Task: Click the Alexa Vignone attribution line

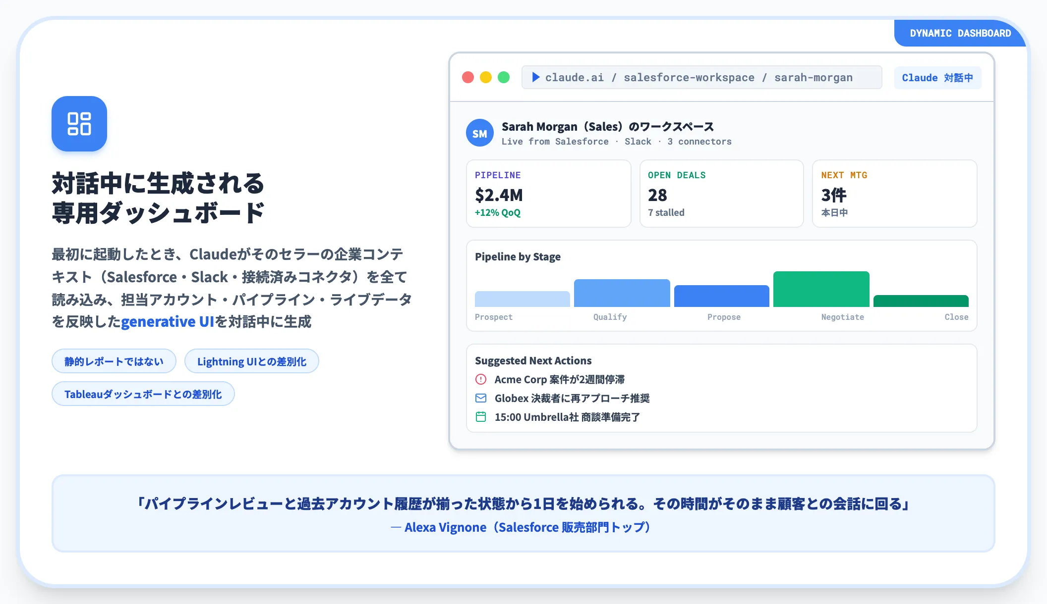Action: pyautogui.click(x=521, y=527)
